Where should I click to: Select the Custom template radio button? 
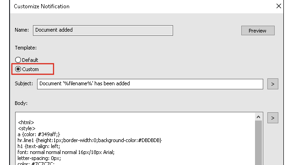(x=18, y=69)
